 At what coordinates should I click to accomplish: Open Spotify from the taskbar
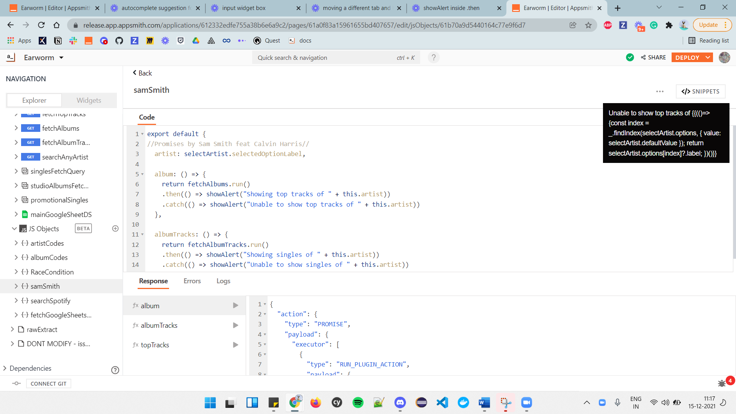point(358,402)
